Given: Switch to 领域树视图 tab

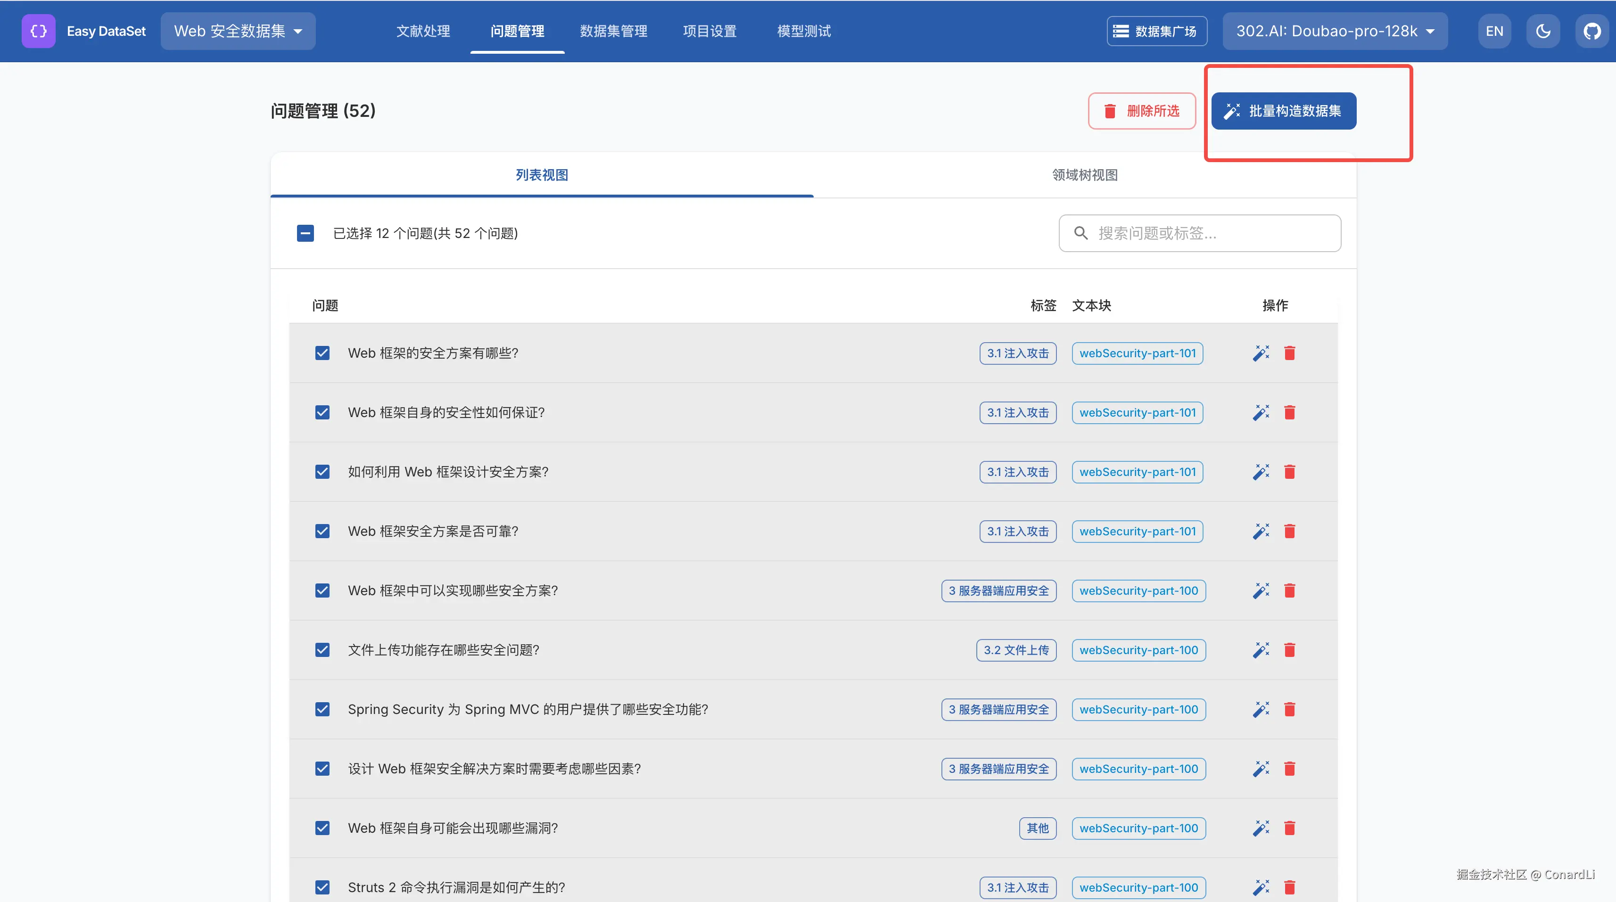Looking at the screenshot, I should click(1084, 175).
